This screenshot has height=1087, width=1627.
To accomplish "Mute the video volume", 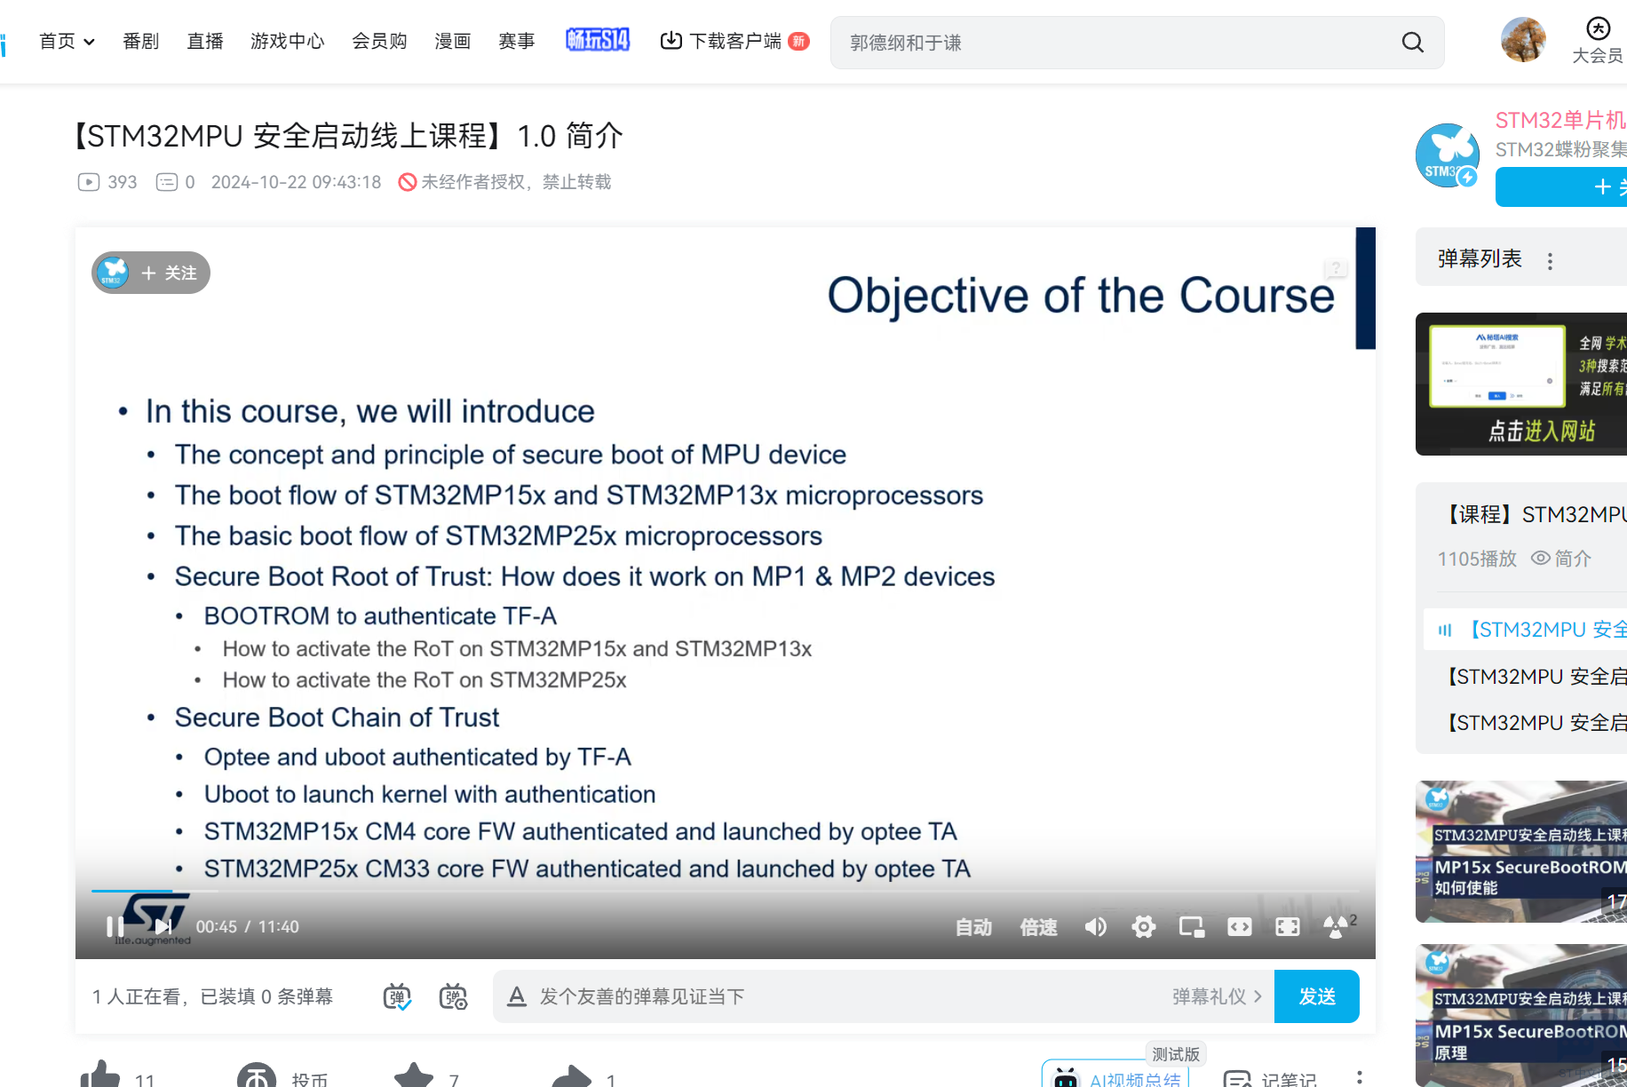I will tap(1095, 927).
